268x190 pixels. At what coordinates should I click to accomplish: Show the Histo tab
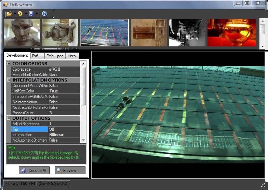(72, 56)
